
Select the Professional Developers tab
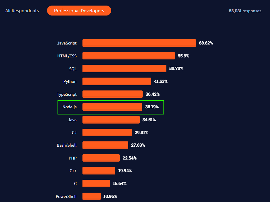tap(79, 10)
